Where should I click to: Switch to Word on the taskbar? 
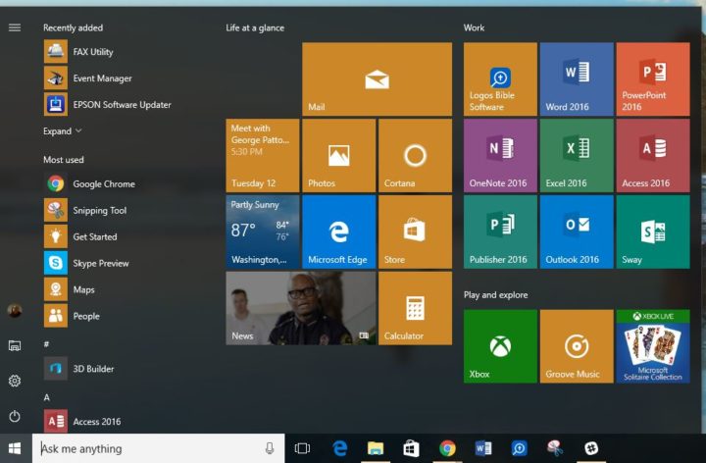pyautogui.click(x=483, y=448)
